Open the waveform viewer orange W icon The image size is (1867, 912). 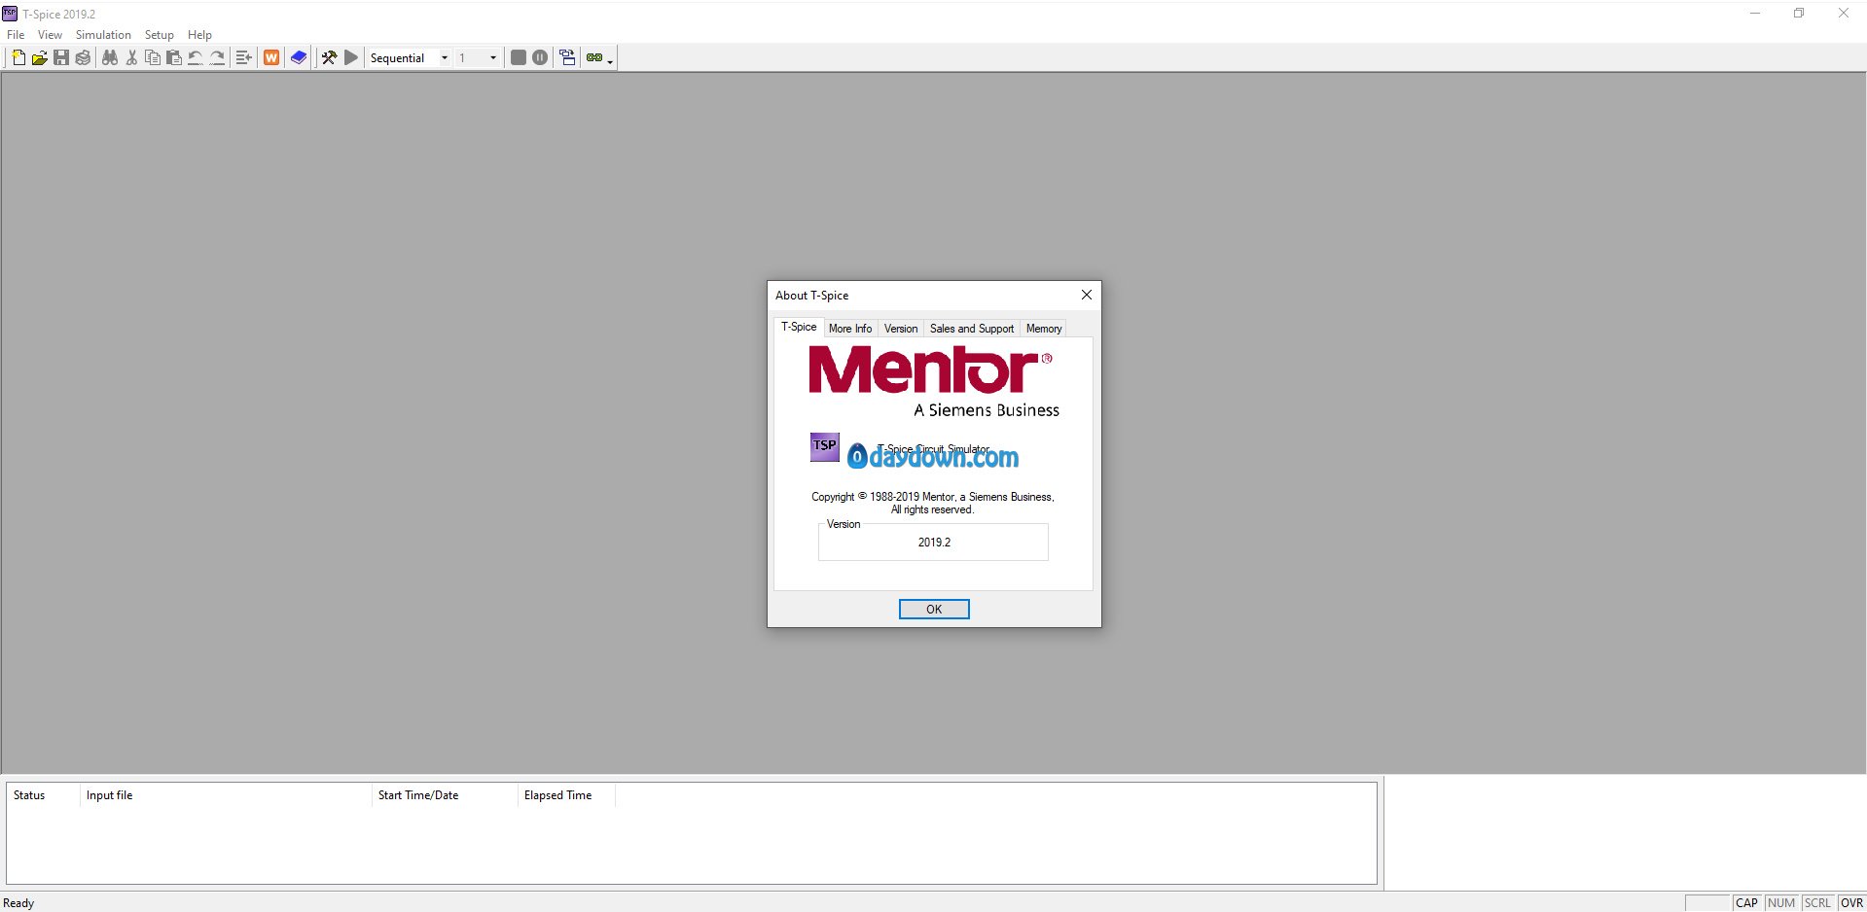(271, 58)
